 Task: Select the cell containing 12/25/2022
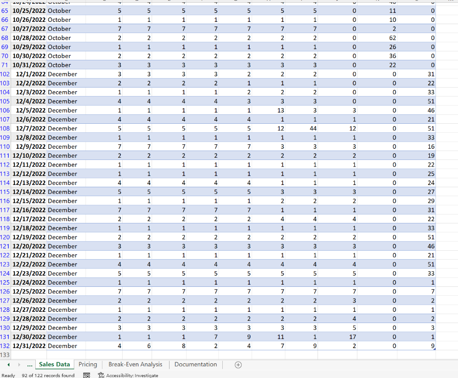click(29, 291)
